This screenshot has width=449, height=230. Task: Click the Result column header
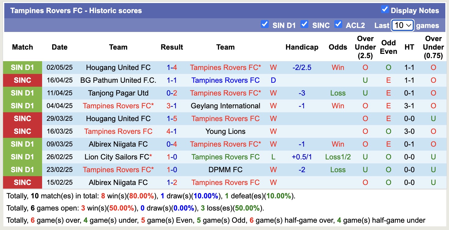(172, 47)
